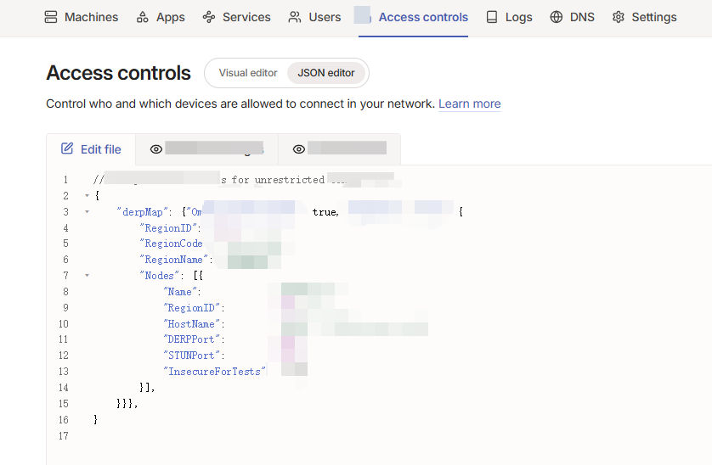Select the Users icon in navigation
This screenshot has width=712, height=465.
(x=295, y=17)
